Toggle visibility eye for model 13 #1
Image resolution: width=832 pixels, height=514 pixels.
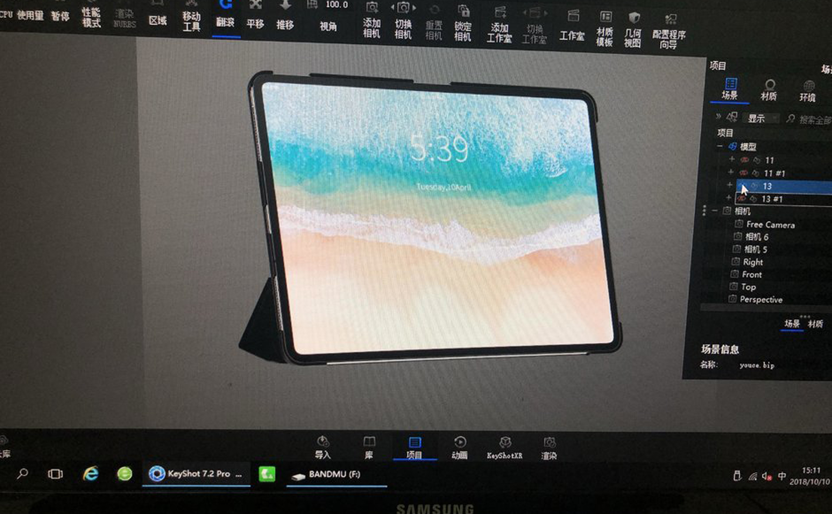741,199
